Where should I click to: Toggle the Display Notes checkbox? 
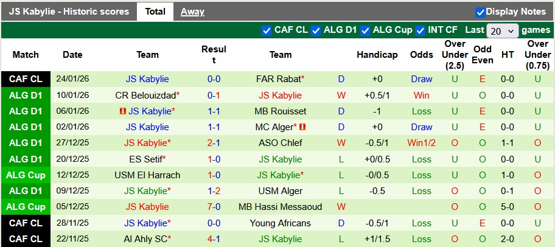pos(480,12)
